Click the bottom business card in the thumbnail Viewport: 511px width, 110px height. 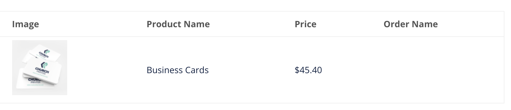tap(33, 82)
